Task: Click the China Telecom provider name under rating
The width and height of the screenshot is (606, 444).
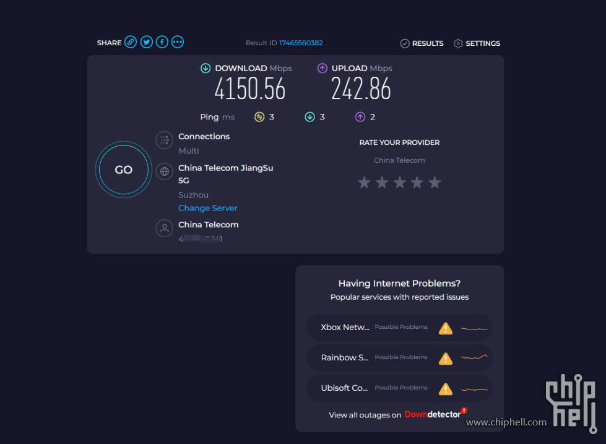Action: click(399, 160)
